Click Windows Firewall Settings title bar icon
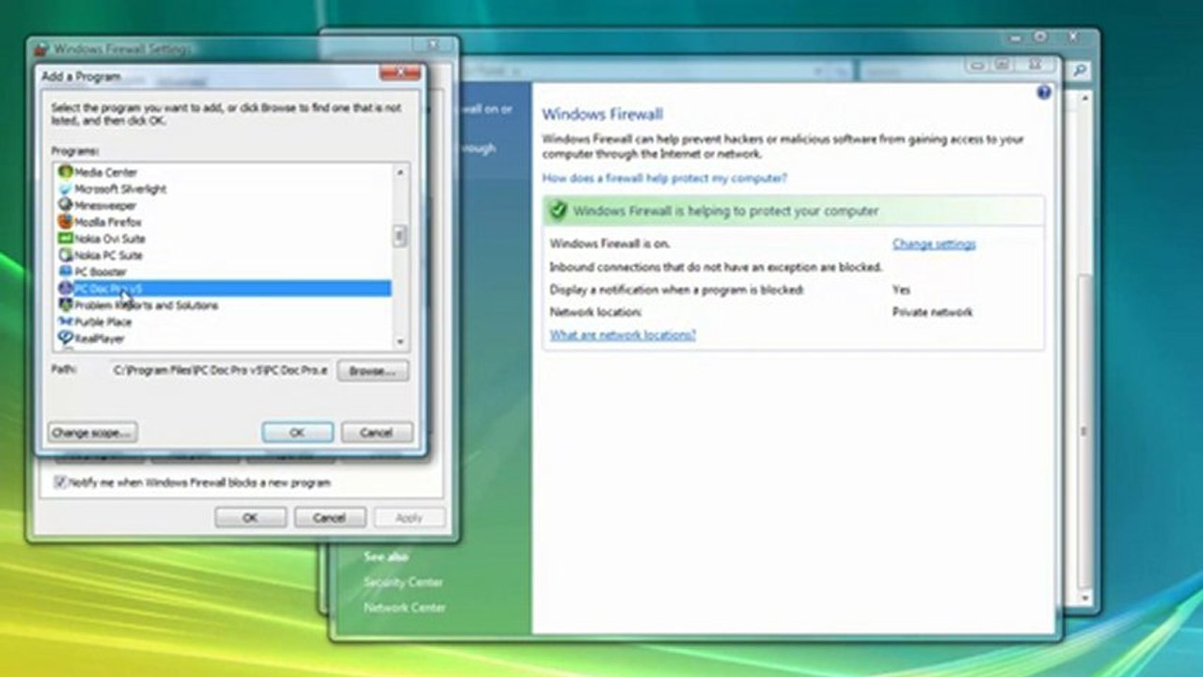Image resolution: width=1203 pixels, height=677 pixels. pos(41,49)
